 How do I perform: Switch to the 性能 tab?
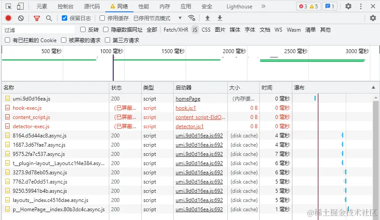144,6
